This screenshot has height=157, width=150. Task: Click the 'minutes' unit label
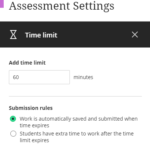click(83, 77)
